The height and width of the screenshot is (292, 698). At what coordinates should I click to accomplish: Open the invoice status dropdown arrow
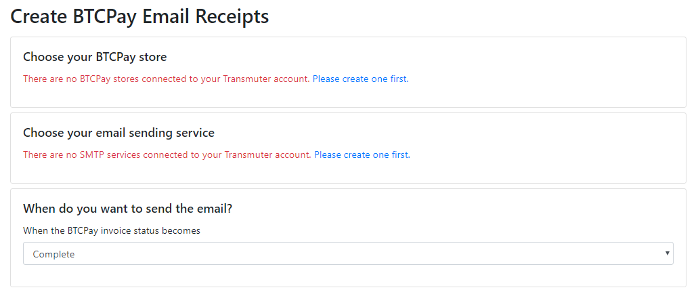point(667,253)
